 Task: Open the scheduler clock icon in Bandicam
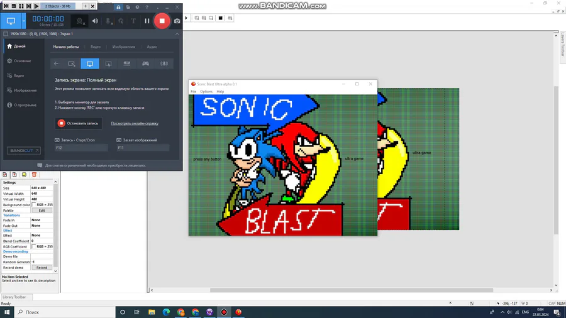(137, 7)
